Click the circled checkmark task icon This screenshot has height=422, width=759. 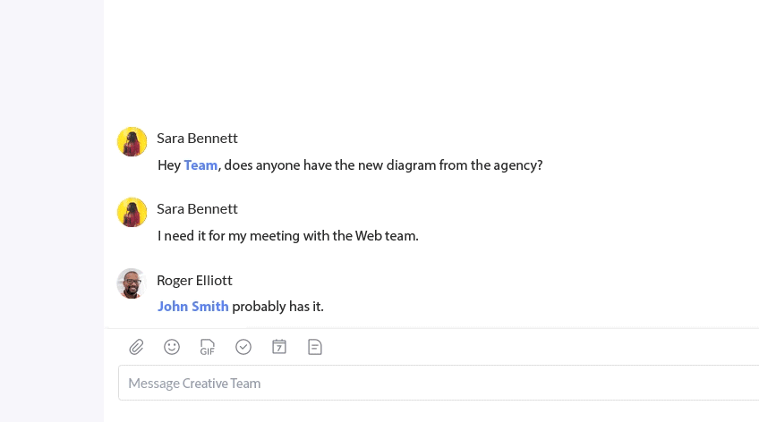coord(243,347)
